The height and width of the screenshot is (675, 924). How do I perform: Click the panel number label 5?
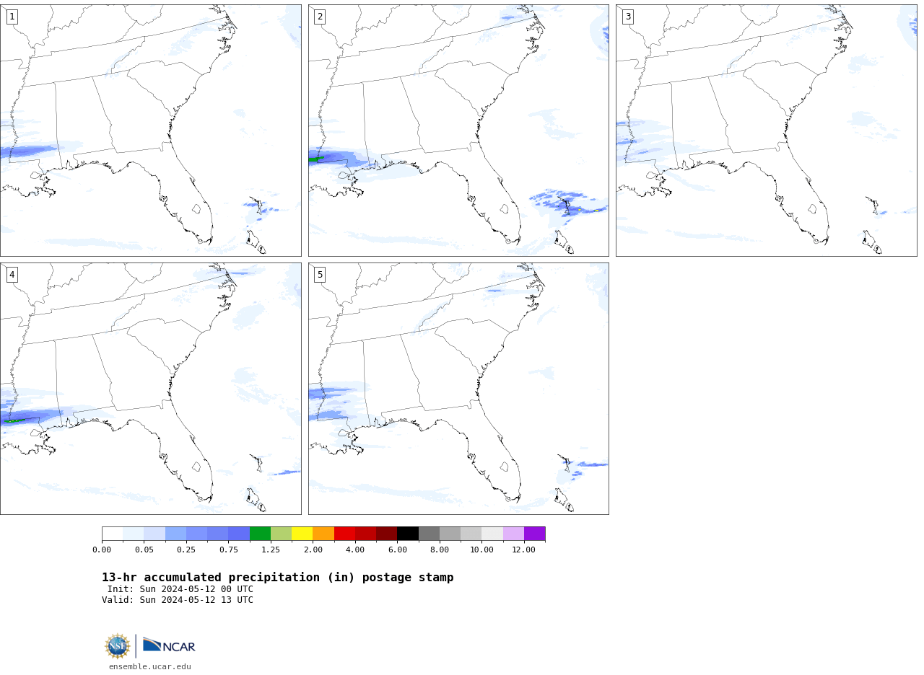coord(320,275)
